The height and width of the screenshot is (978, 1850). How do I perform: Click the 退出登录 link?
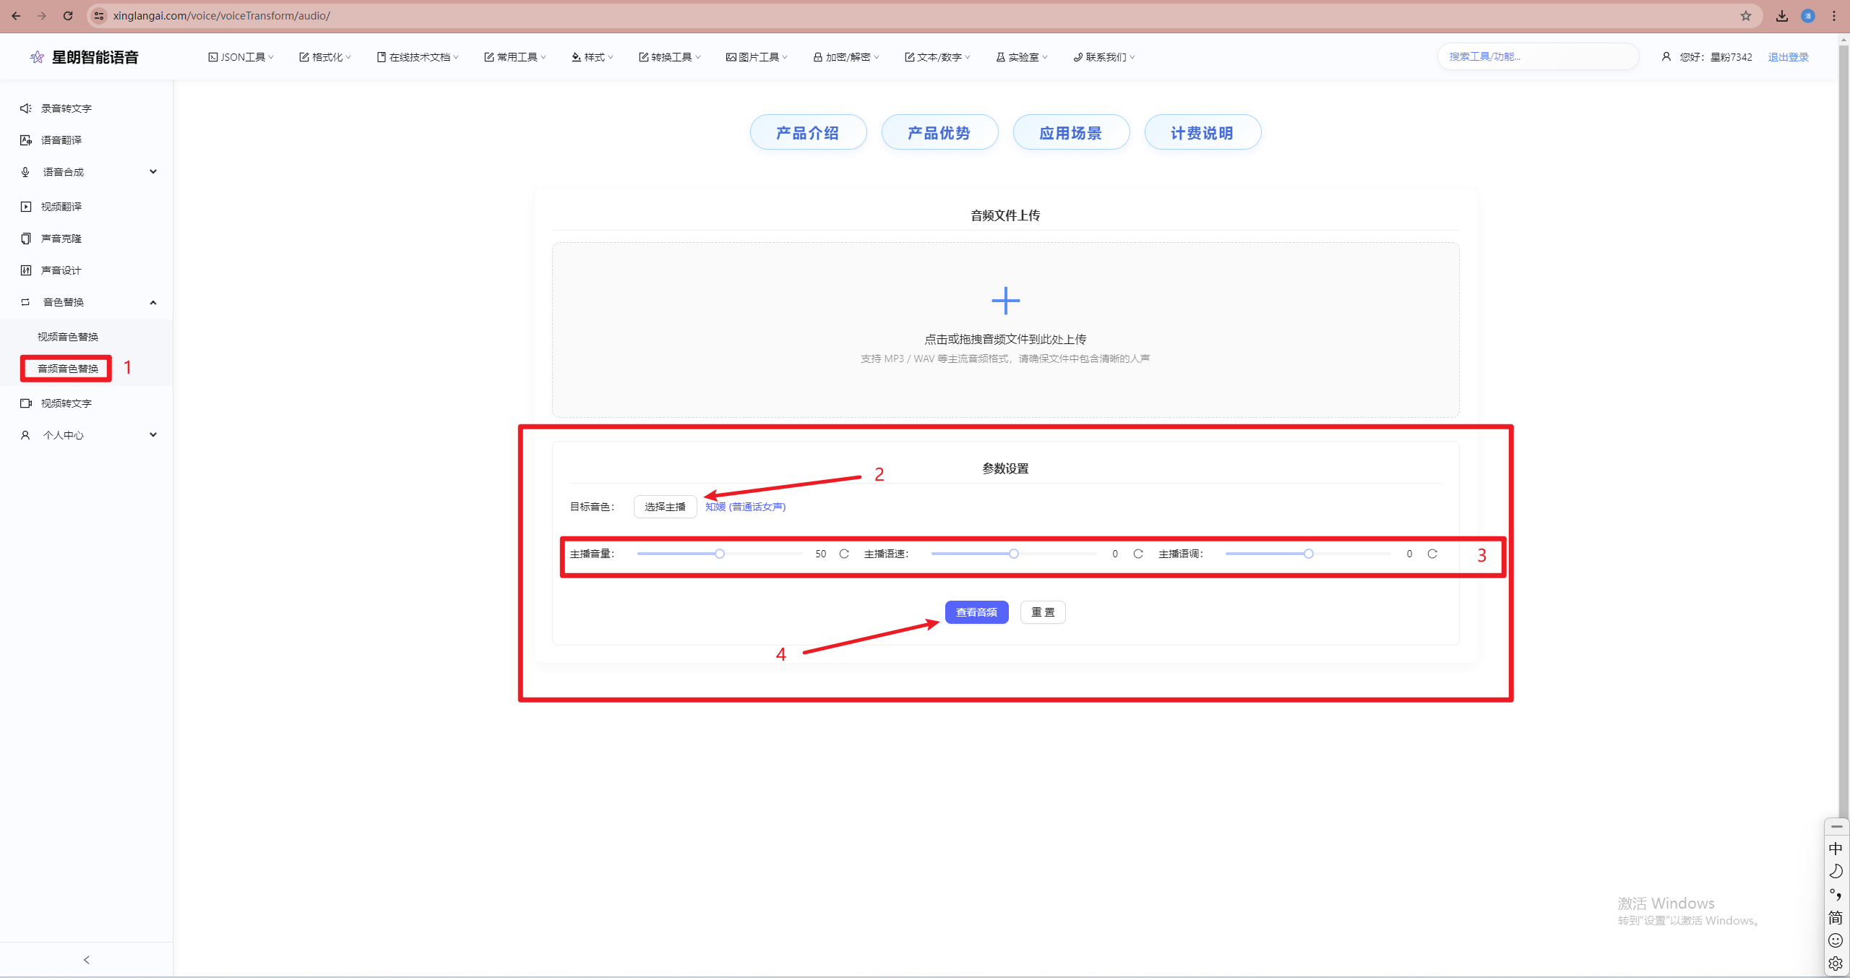point(1789,57)
